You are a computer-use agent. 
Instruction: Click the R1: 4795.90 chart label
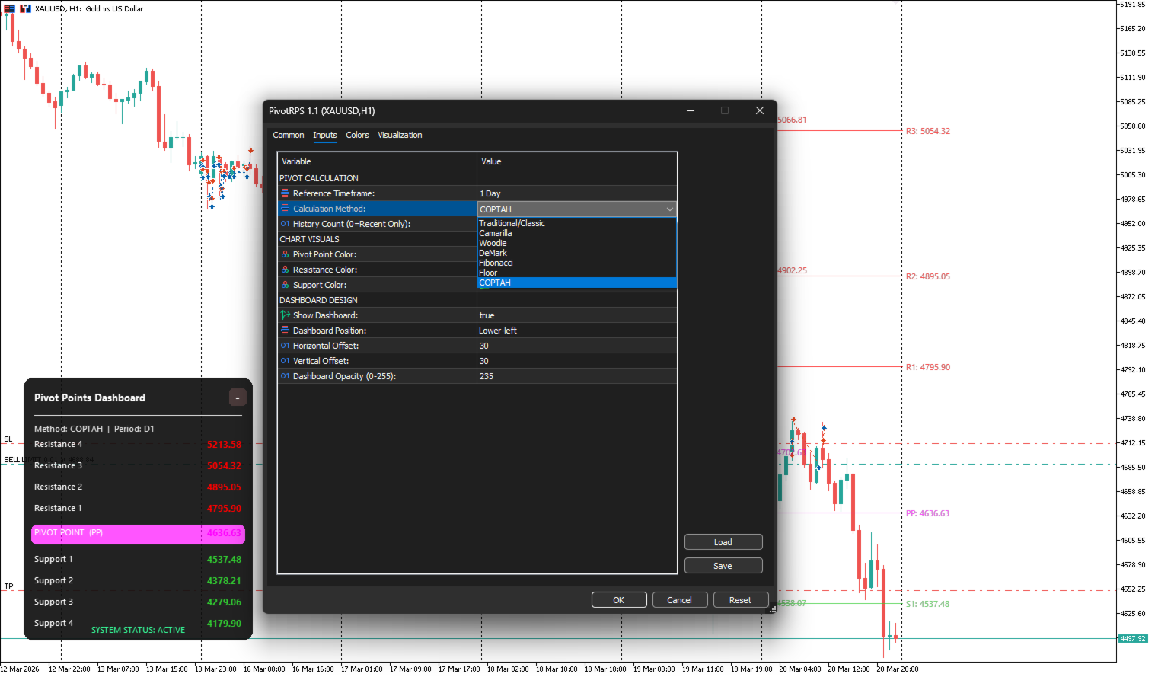click(x=928, y=367)
